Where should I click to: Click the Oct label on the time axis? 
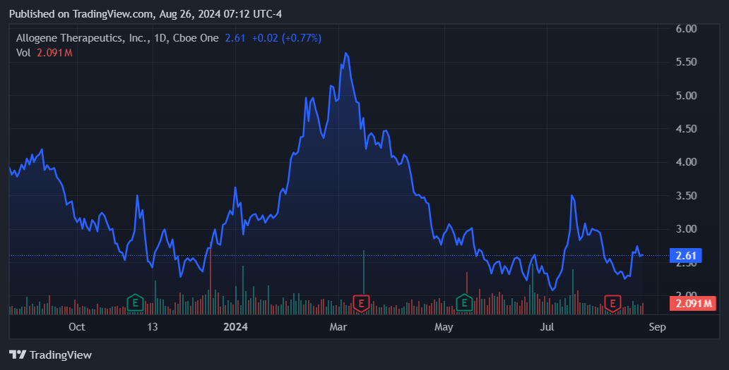77,327
